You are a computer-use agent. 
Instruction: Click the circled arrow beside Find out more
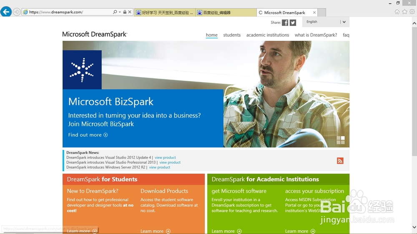[106, 135]
